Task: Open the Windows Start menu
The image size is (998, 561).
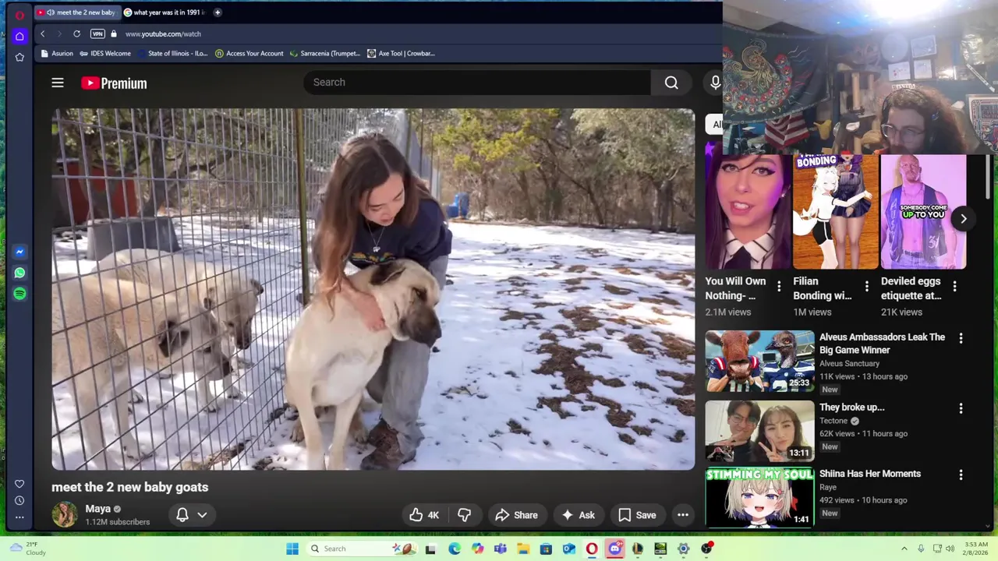Action: (292, 549)
